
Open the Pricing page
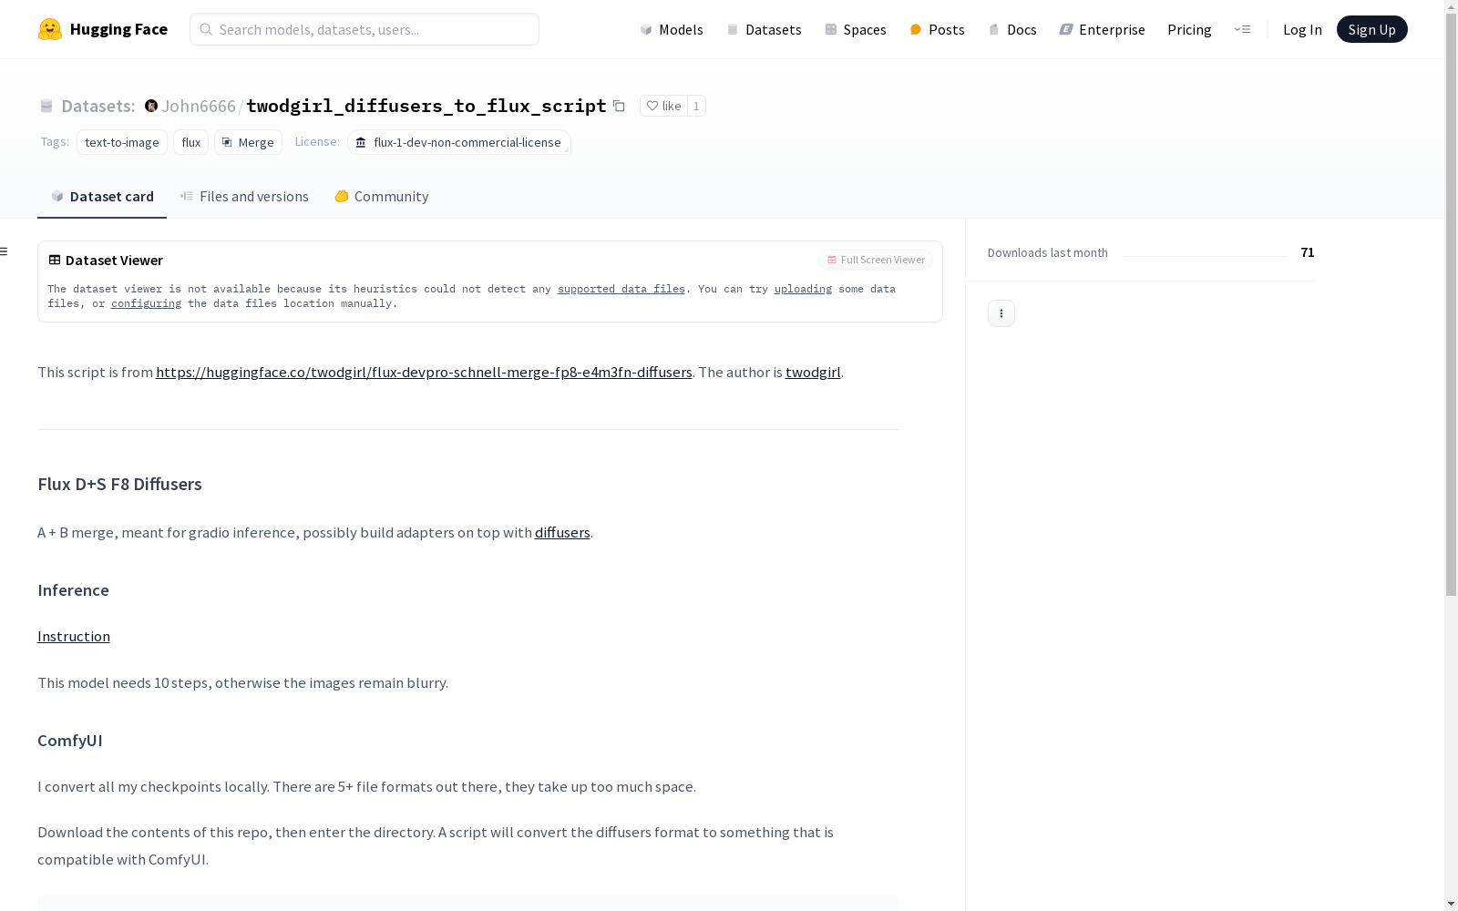coord(1189,29)
